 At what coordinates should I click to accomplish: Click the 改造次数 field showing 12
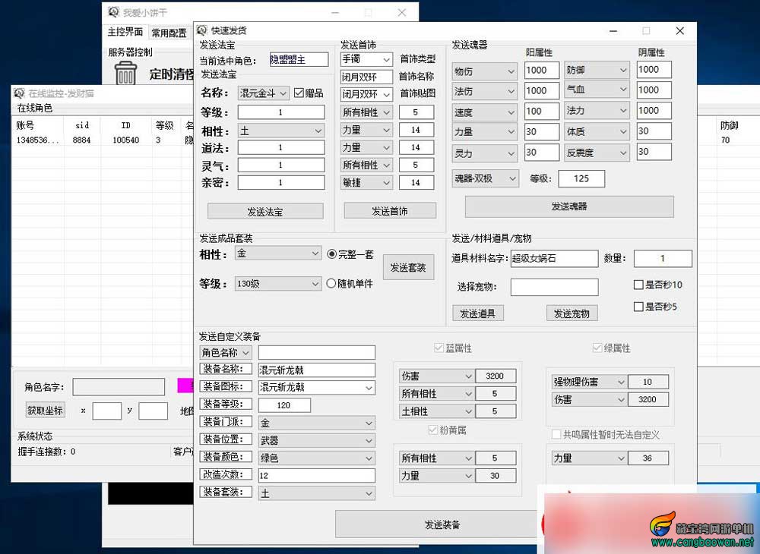click(316, 476)
